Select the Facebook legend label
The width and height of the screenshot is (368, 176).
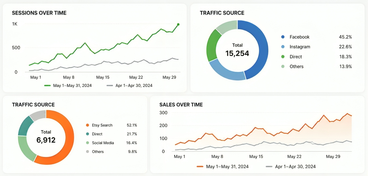click(300, 37)
